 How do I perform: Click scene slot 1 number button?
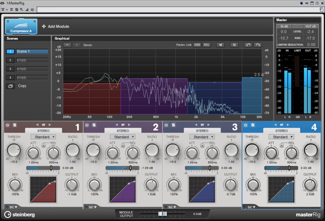pos(10,52)
